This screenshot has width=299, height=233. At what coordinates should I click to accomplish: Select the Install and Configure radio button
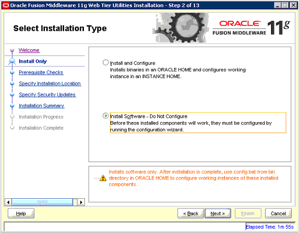[106, 63]
